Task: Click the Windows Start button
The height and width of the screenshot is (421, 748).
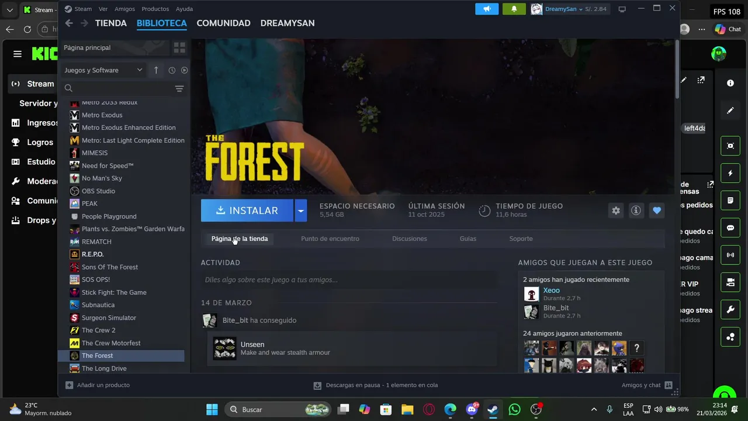Action: click(212, 409)
